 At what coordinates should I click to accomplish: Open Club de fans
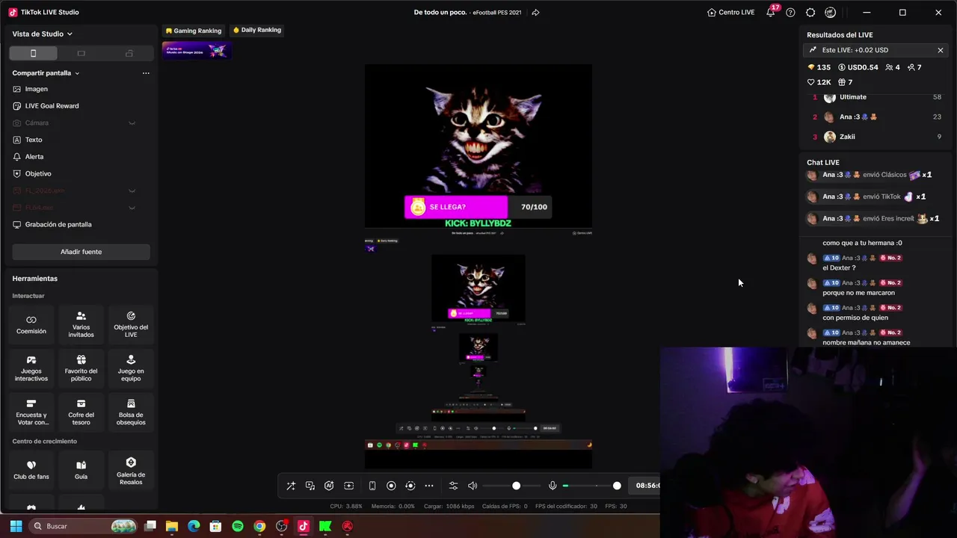point(31,470)
